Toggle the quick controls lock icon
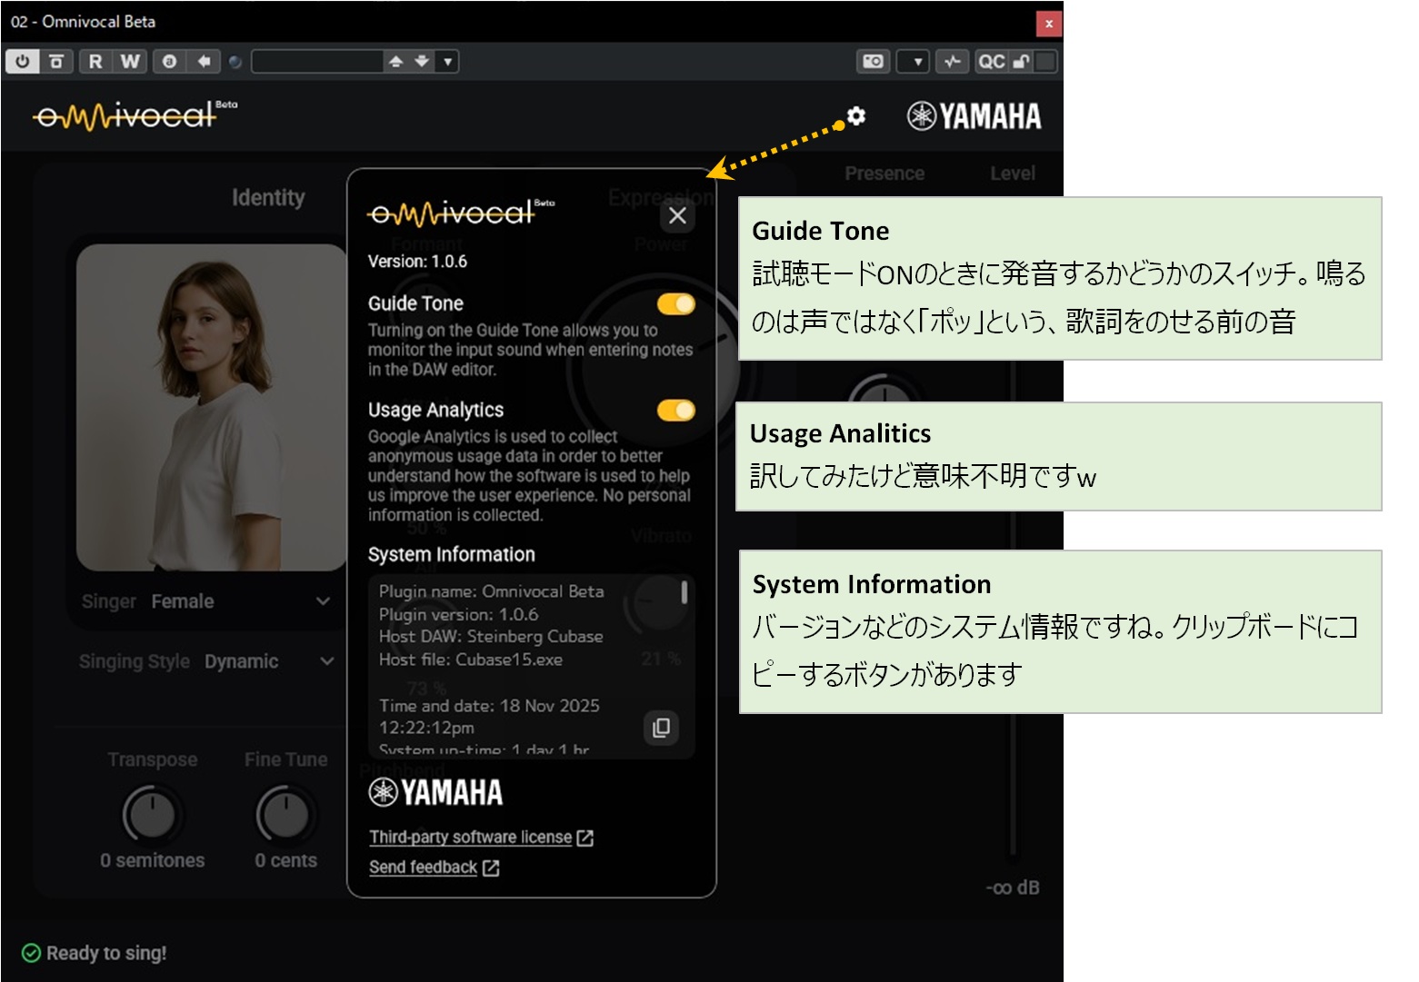The height and width of the screenshot is (982, 1419). [x=1022, y=61]
